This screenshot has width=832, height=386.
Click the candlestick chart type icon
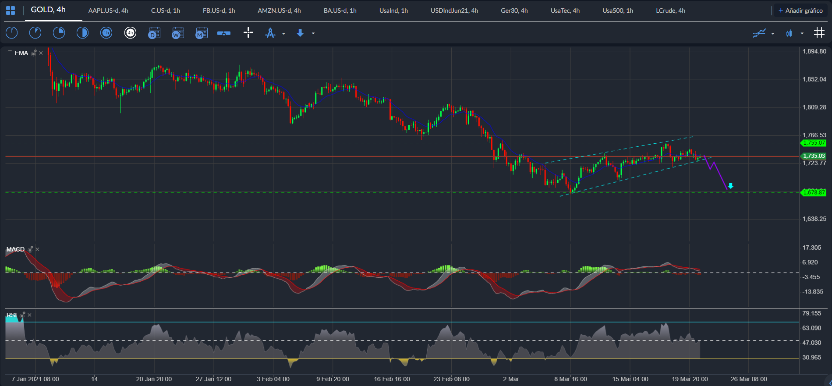(x=789, y=33)
